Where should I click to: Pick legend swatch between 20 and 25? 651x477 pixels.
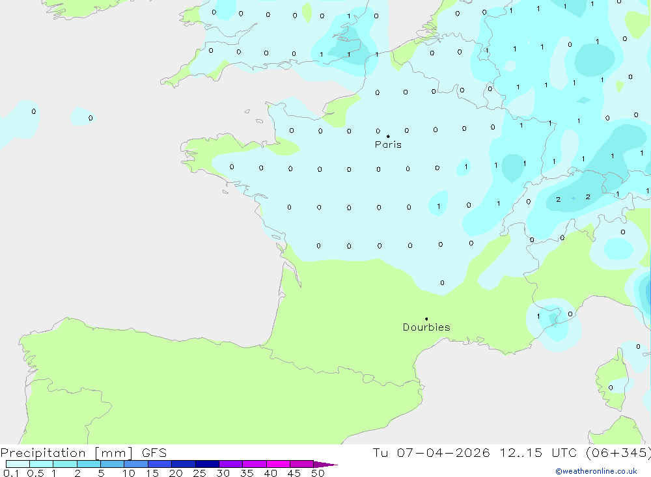[184, 464]
